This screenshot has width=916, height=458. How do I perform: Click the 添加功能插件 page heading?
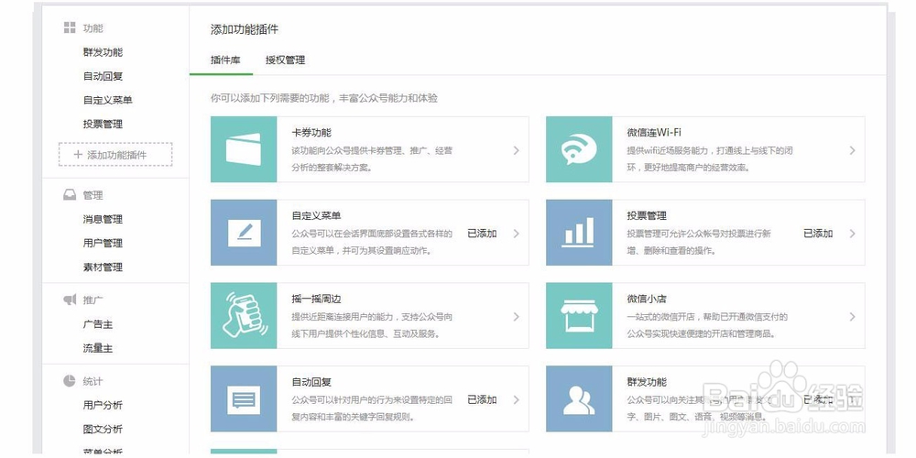245,29
